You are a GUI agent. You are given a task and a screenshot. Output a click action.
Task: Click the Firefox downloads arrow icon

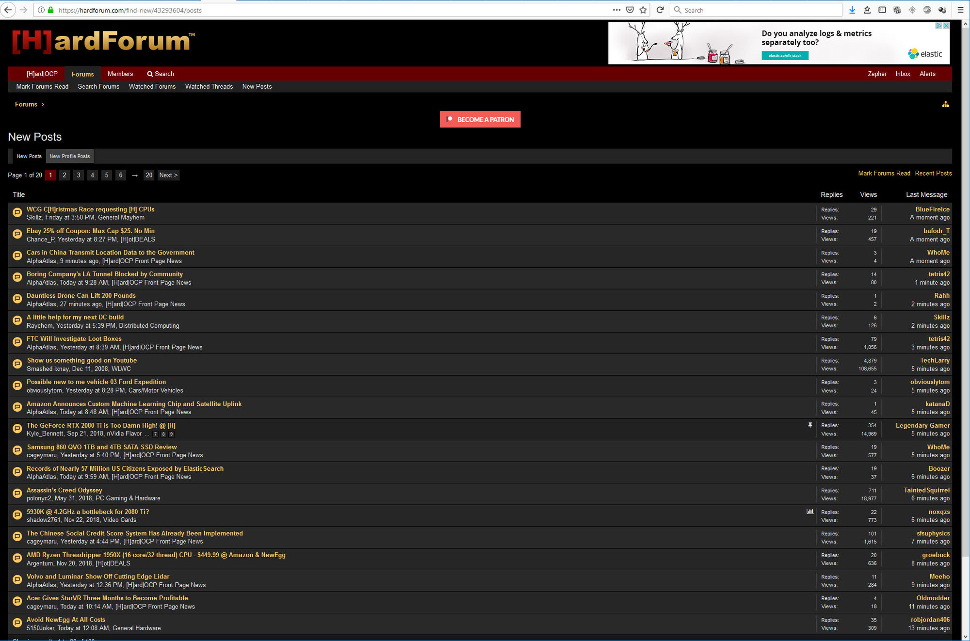point(852,10)
